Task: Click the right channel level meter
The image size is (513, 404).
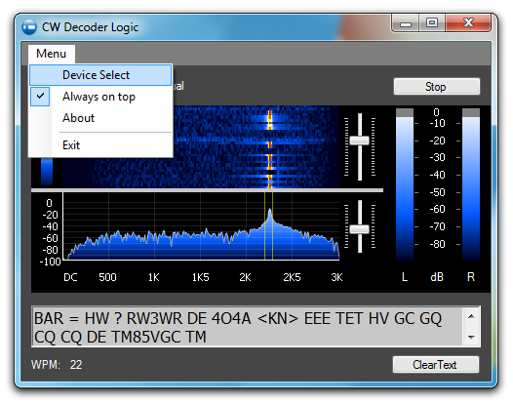Action: [471, 184]
